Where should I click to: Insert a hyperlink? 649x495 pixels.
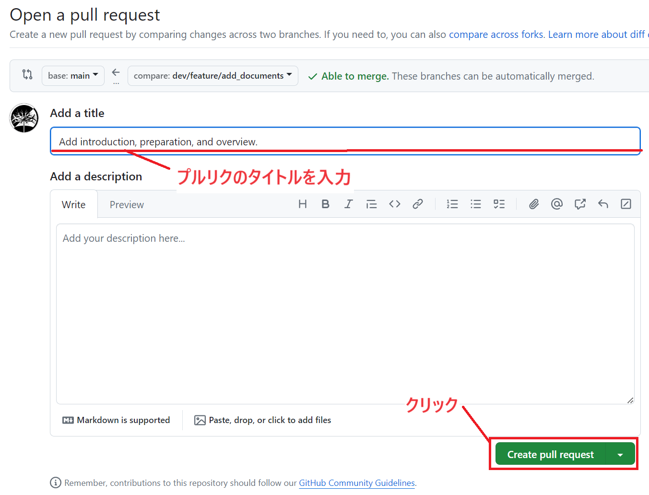417,204
